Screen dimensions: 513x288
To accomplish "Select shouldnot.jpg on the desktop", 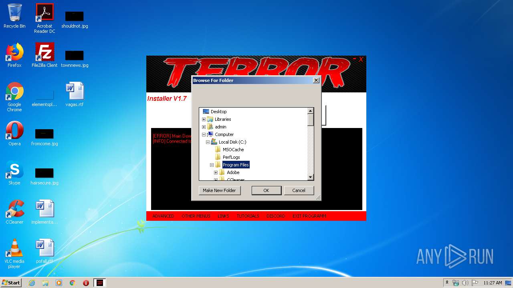I will tap(75, 19).
